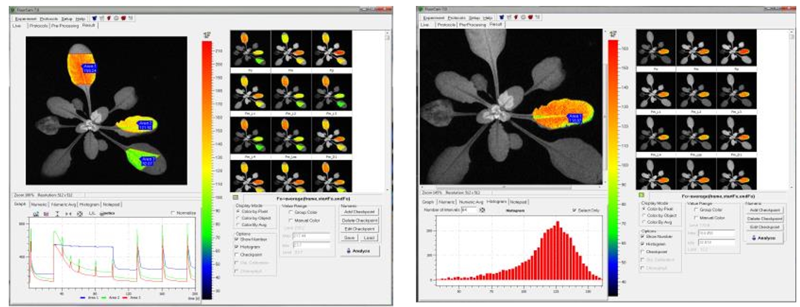Click the scale icon above left color bar
Viewport: 800px width, 307px height.
pyautogui.click(x=207, y=36)
